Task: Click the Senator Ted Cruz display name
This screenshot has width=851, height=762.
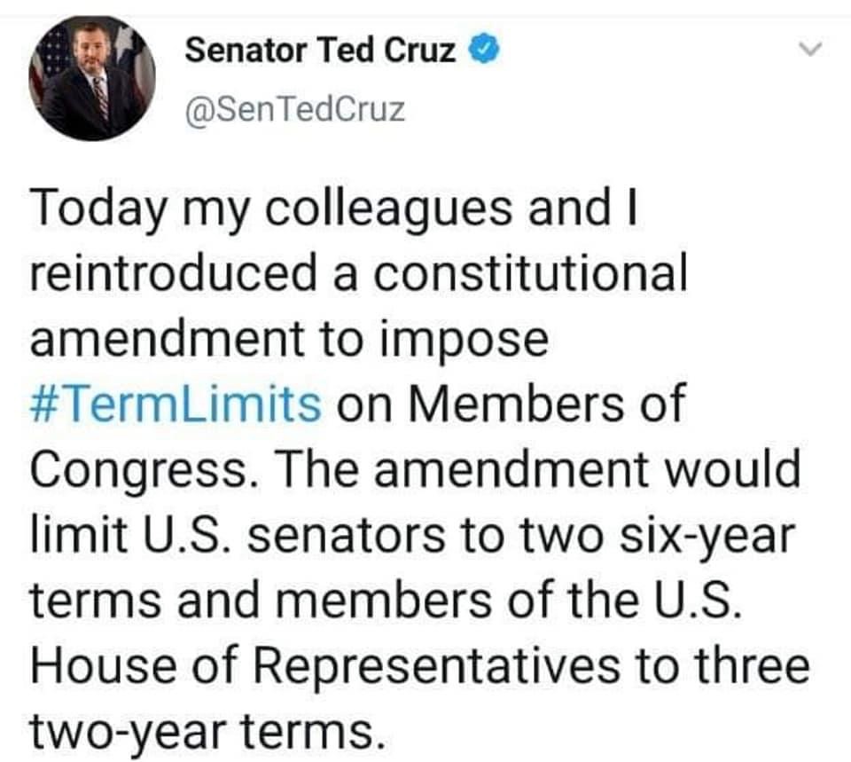Action: point(320,50)
